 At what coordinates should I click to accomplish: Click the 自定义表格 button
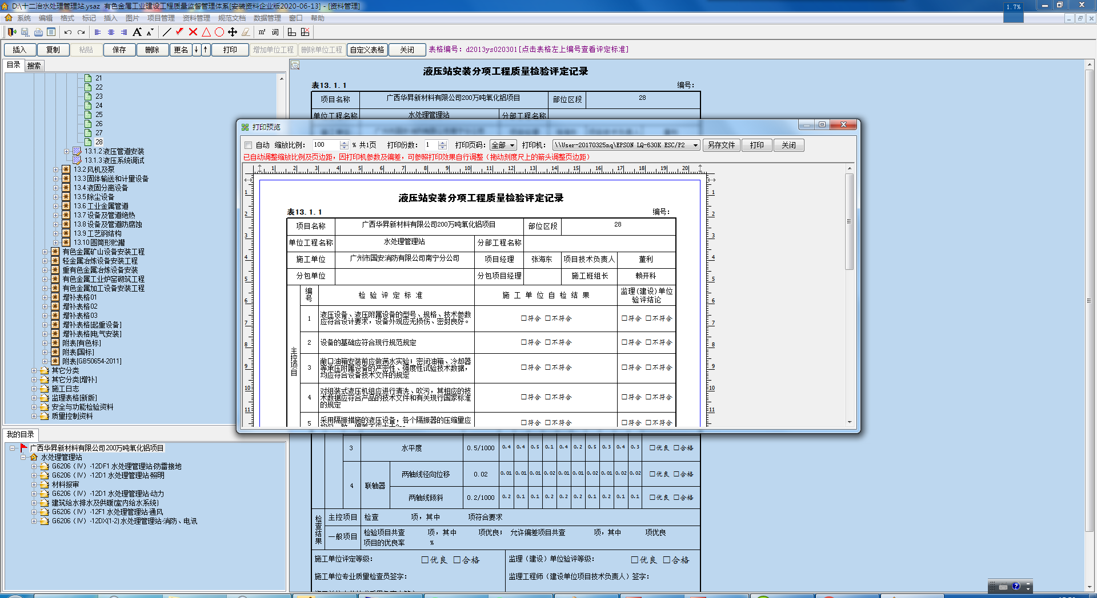[367, 50]
